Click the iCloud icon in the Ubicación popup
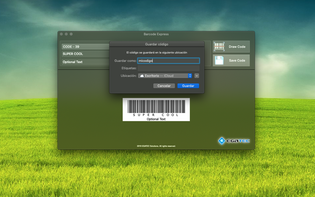 click(x=142, y=76)
